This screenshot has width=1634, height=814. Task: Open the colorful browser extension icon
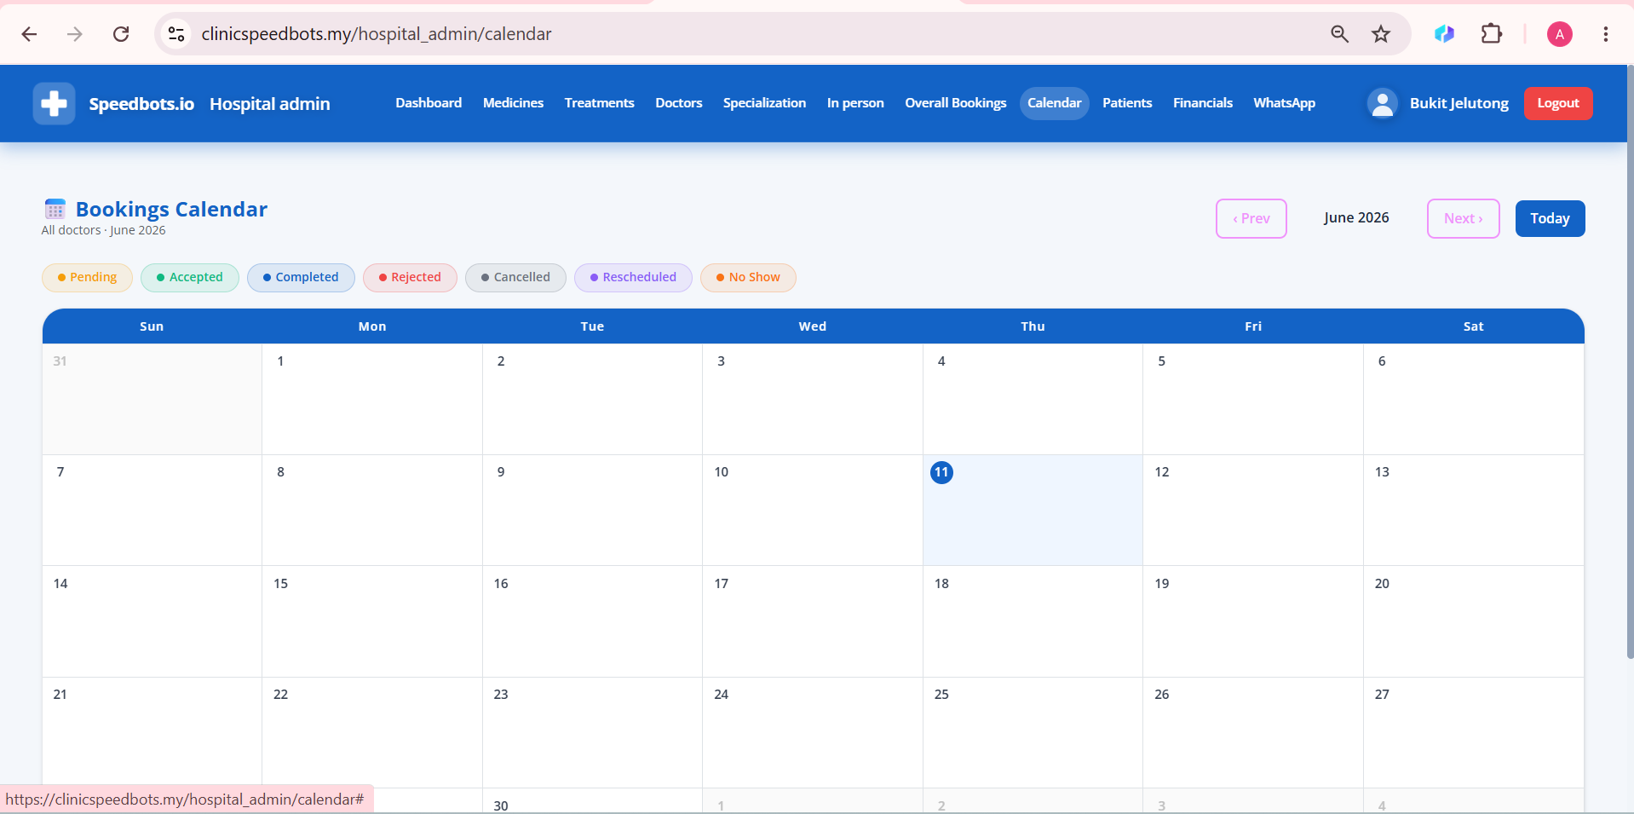pyautogui.click(x=1444, y=34)
